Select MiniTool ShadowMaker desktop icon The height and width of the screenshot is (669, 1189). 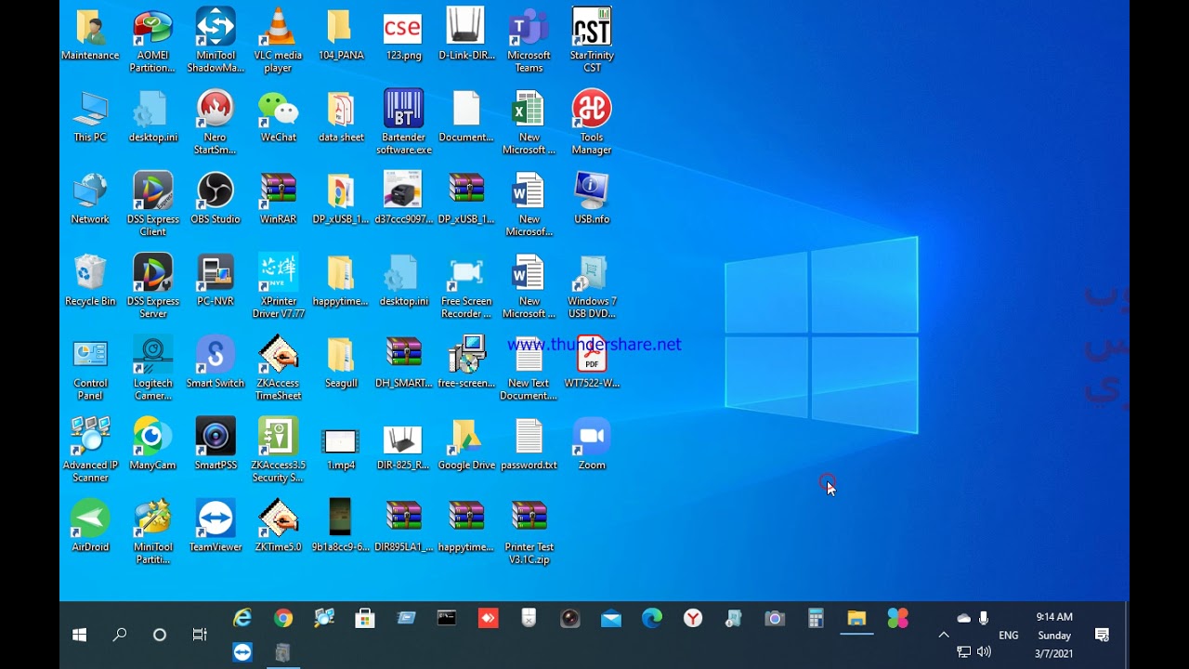tap(216, 41)
